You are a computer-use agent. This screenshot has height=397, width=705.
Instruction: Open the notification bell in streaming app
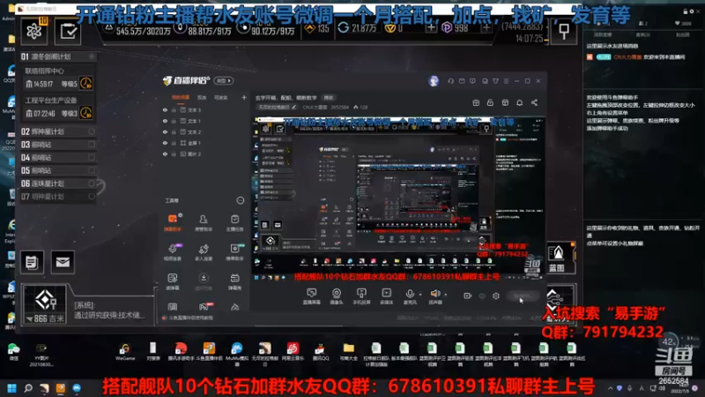(519, 102)
